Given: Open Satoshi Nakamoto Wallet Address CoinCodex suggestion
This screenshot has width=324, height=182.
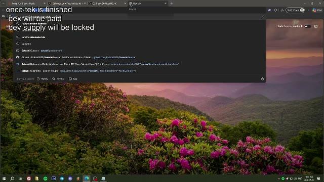Looking at the screenshot, I should pos(139,64).
